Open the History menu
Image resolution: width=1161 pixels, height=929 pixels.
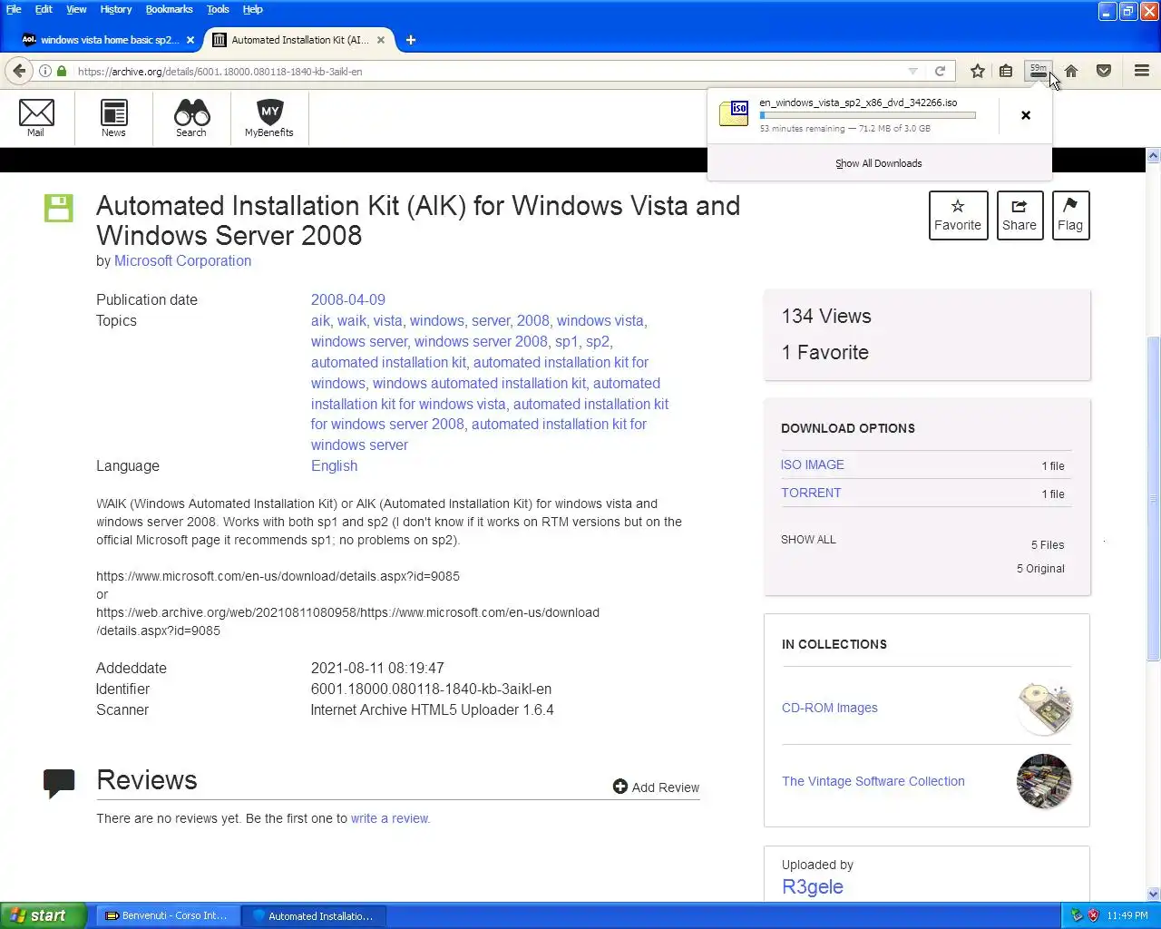click(116, 9)
